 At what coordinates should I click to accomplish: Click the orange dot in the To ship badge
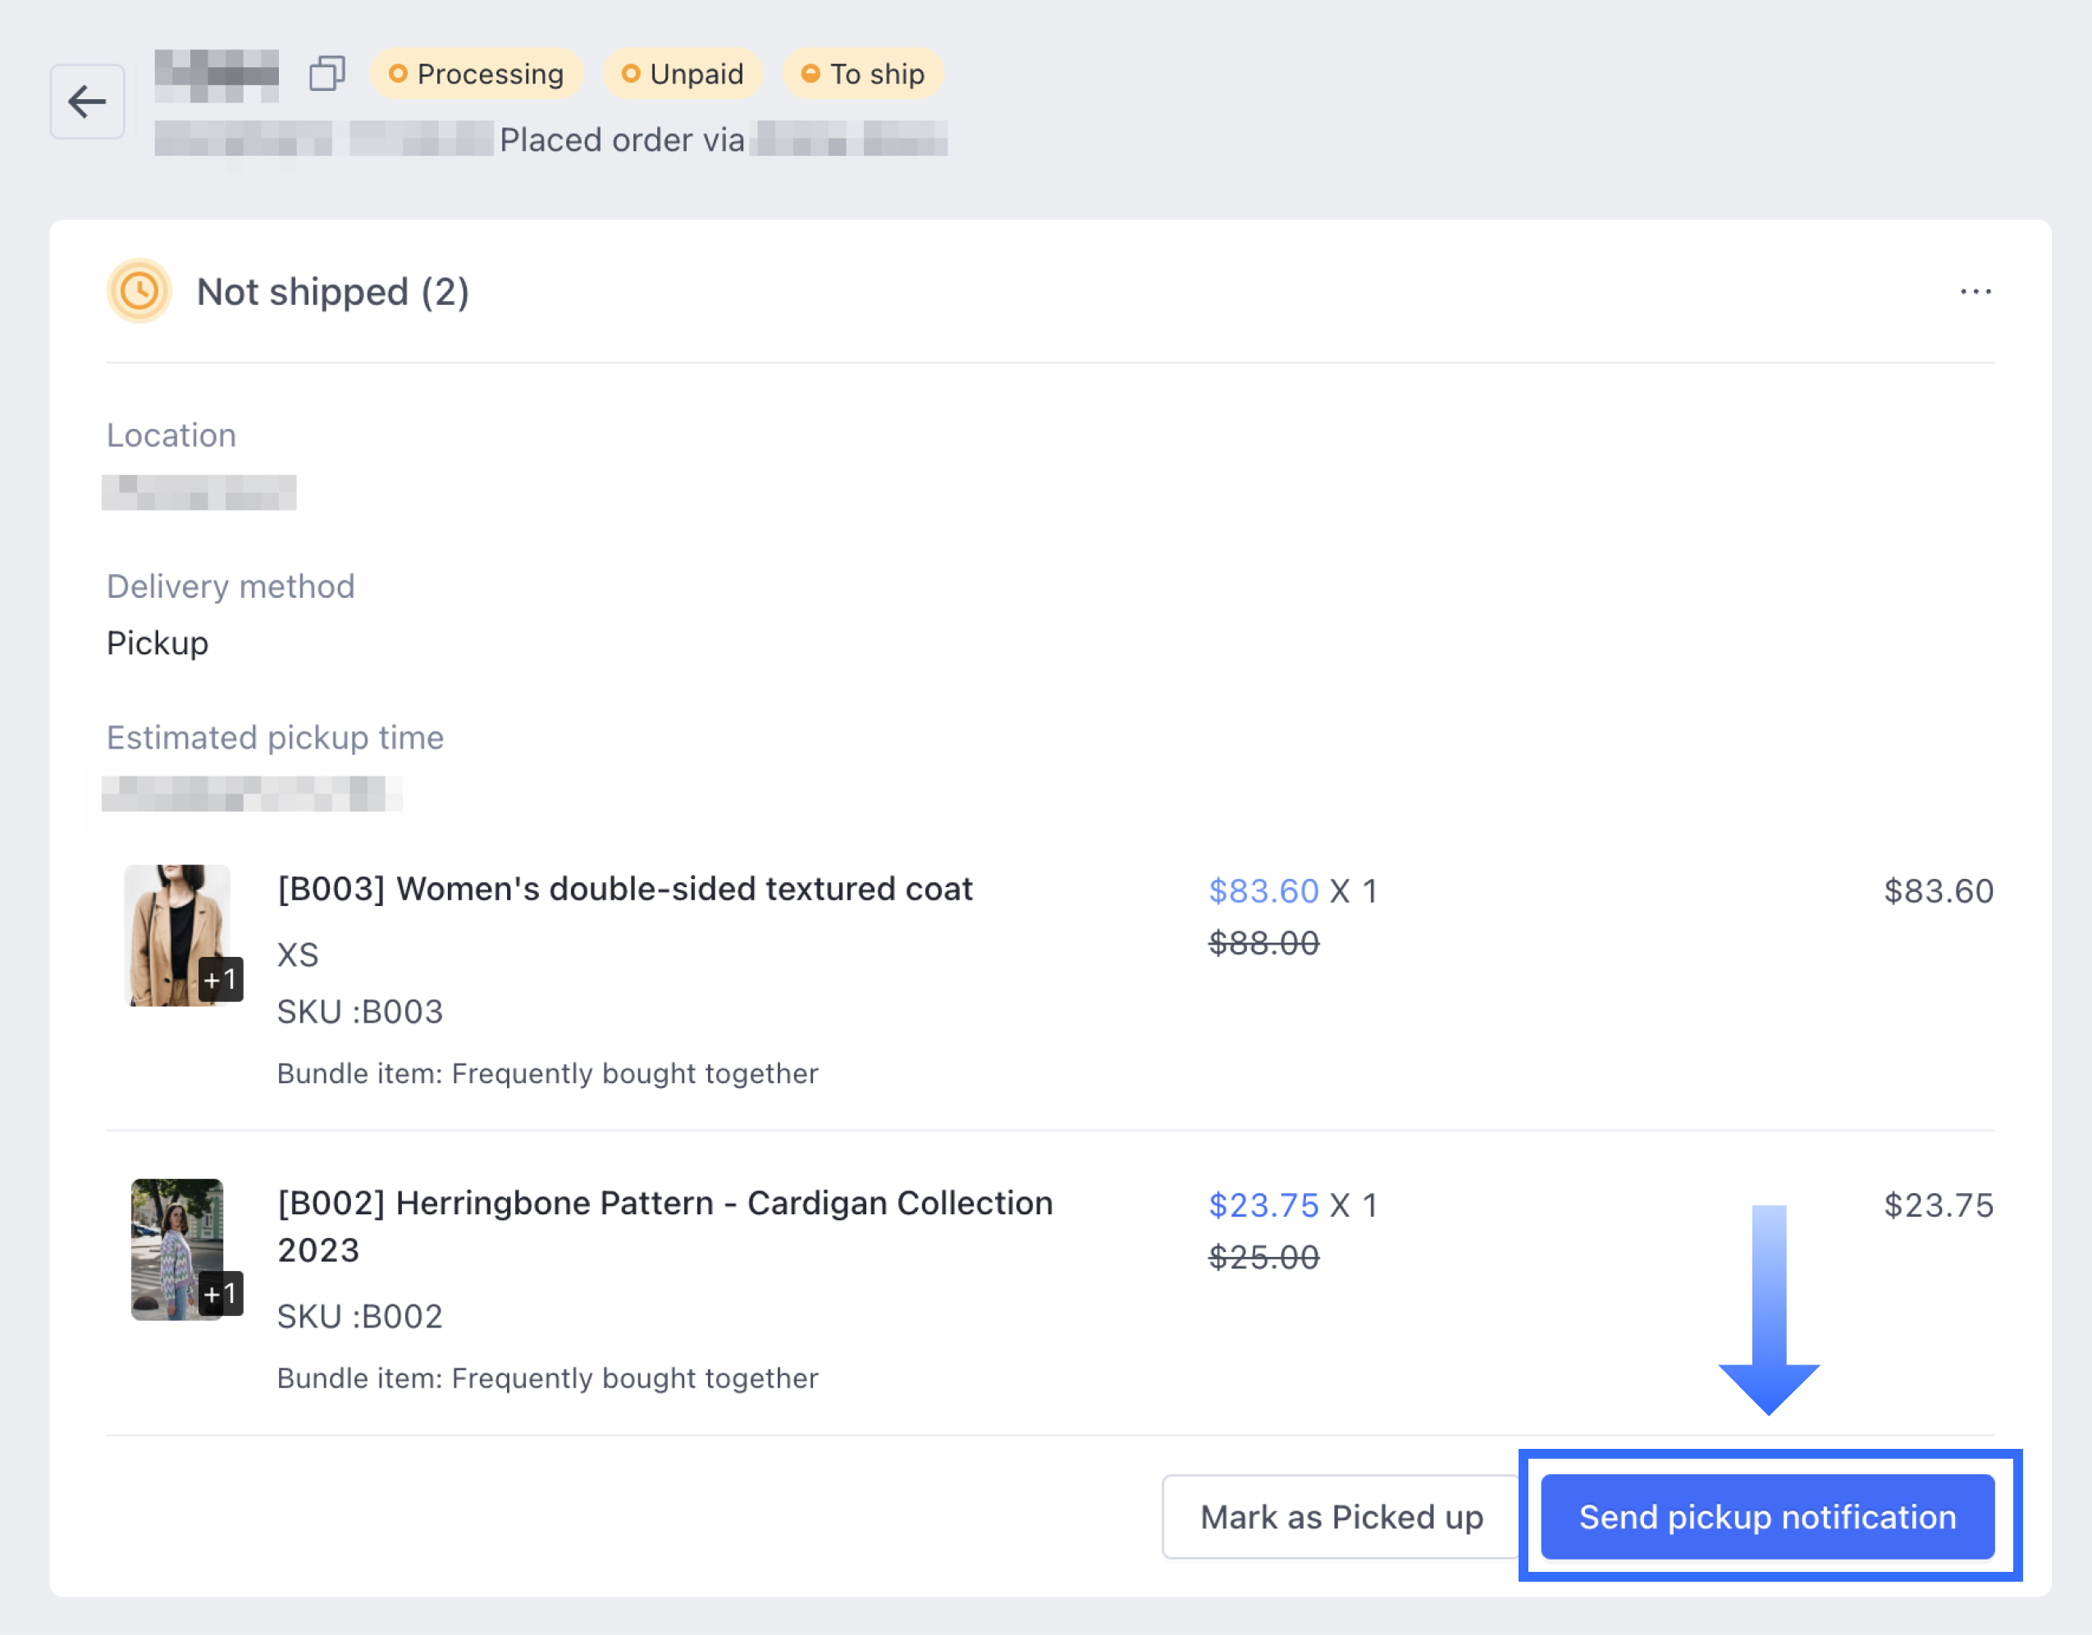pyautogui.click(x=810, y=73)
